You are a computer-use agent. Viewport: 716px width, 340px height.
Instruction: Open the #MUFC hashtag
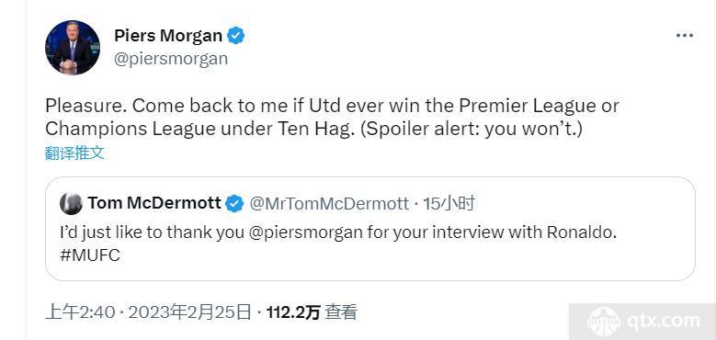coord(90,255)
